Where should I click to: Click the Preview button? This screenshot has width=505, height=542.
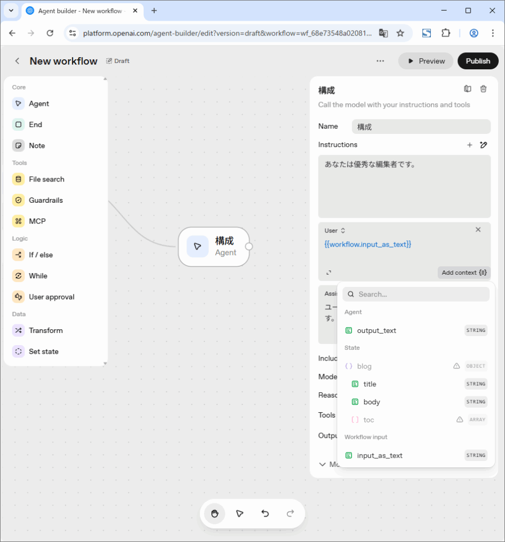click(x=426, y=61)
